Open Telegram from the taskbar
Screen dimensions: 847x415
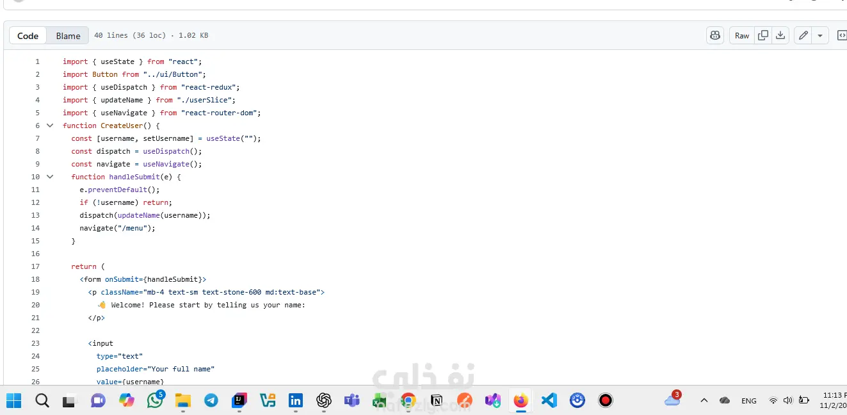click(211, 401)
